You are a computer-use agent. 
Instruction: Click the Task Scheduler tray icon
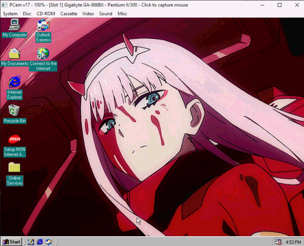(278, 242)
